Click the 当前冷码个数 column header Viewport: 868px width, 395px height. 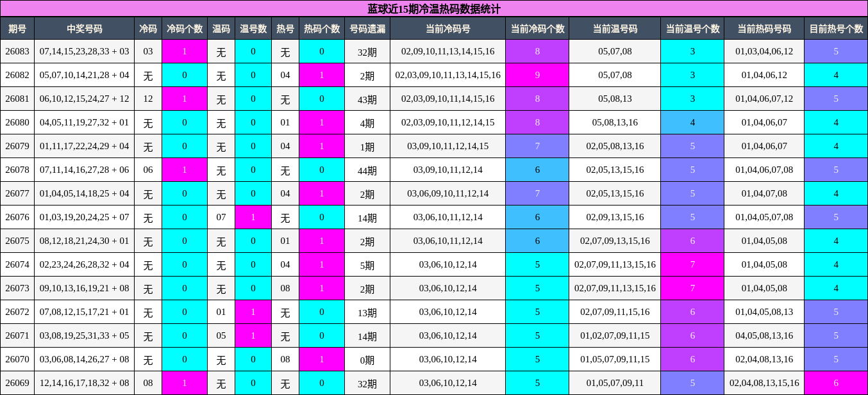click(x=537, y=28)
